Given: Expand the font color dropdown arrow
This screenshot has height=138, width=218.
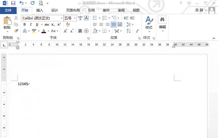Looking at the screenshot, I should (48, 31).
